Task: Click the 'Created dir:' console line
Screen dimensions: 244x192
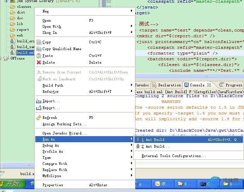Action: click(x=189, y=130)
